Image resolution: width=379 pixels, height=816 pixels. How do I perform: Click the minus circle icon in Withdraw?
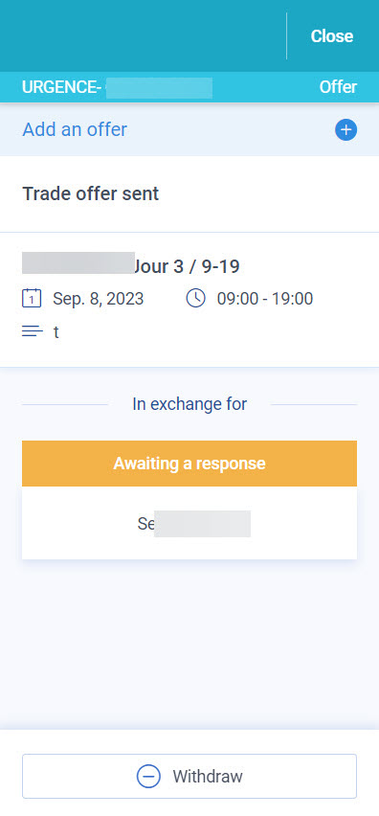(x=148, y=777)
